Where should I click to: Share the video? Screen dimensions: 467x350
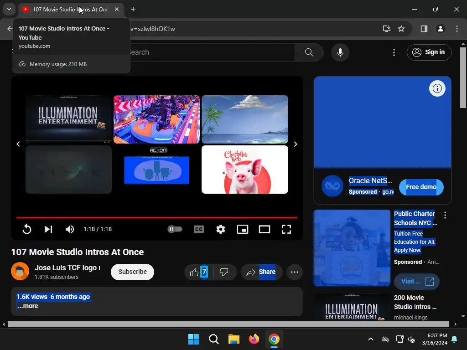point(261,272)
